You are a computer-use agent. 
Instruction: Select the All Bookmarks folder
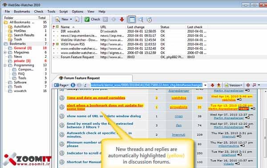(x=22, y=22)
